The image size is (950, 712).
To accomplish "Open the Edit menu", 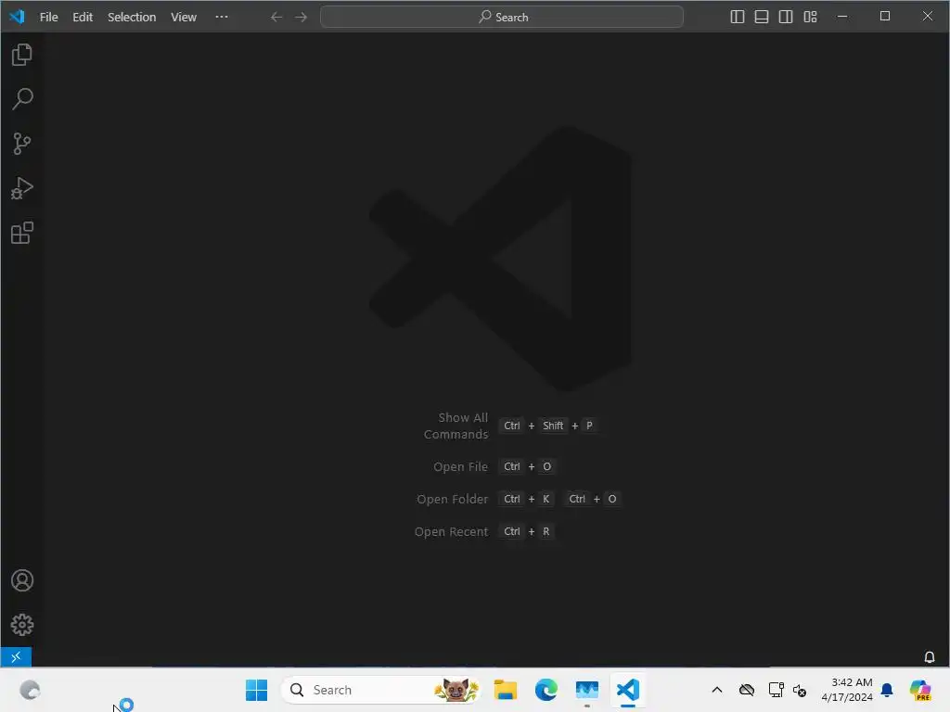I will (83, 17).
